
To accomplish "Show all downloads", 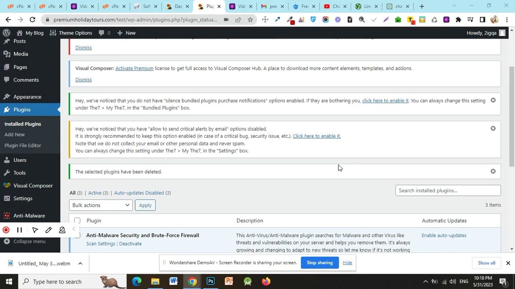I will tap(486, 263).
